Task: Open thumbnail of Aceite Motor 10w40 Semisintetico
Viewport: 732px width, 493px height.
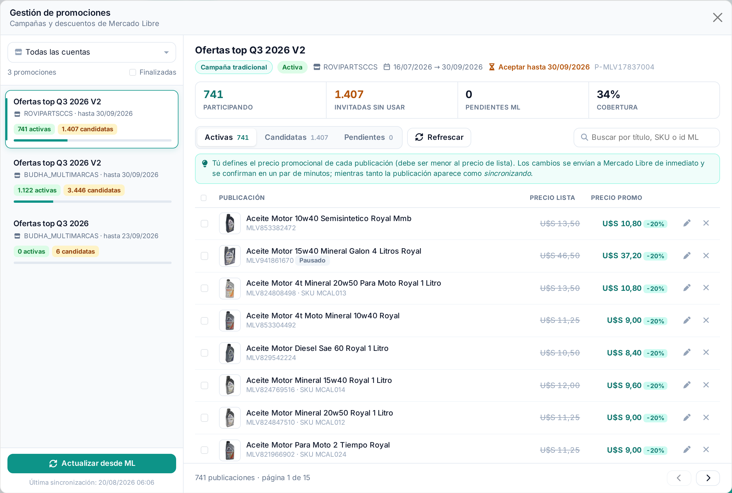Action: (x=230, y=224)
